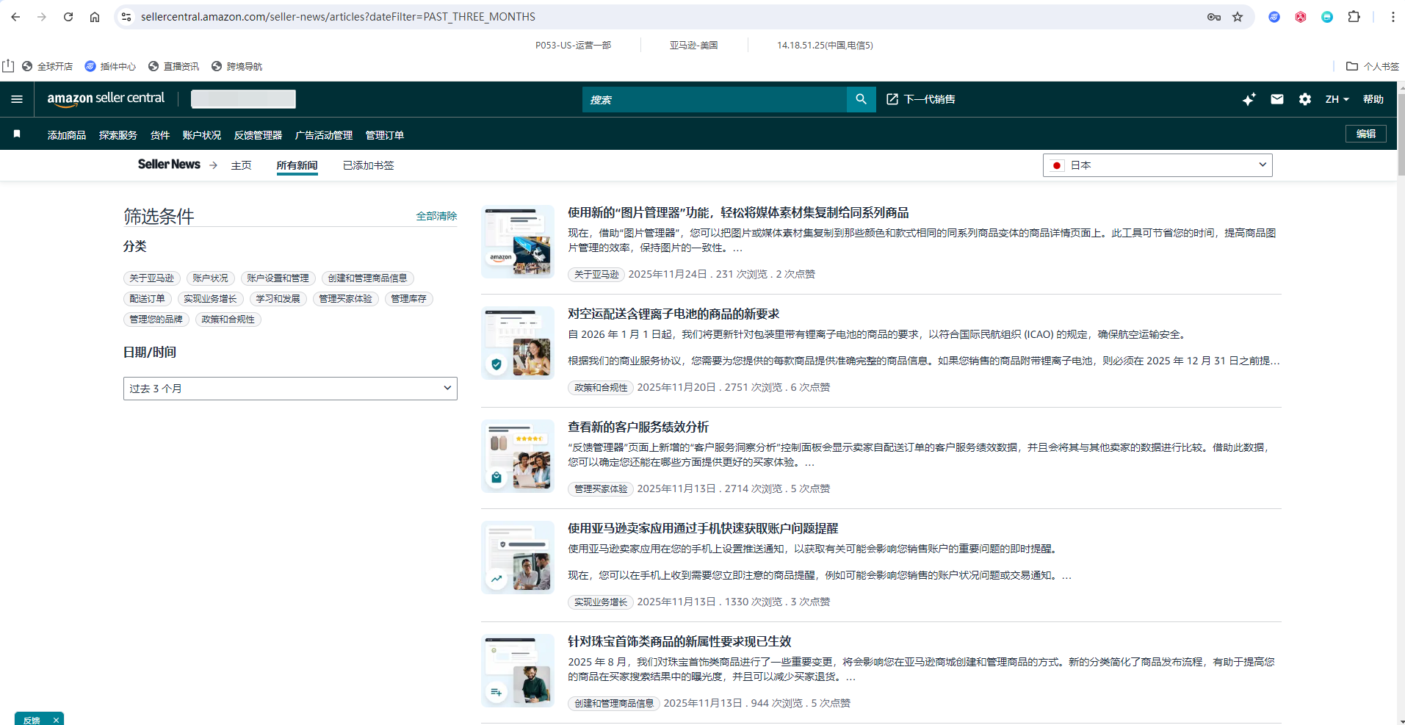Click 政策和合规性 tag under battery article
This screenshot has width=1405, height=725.
click(600, 387)
